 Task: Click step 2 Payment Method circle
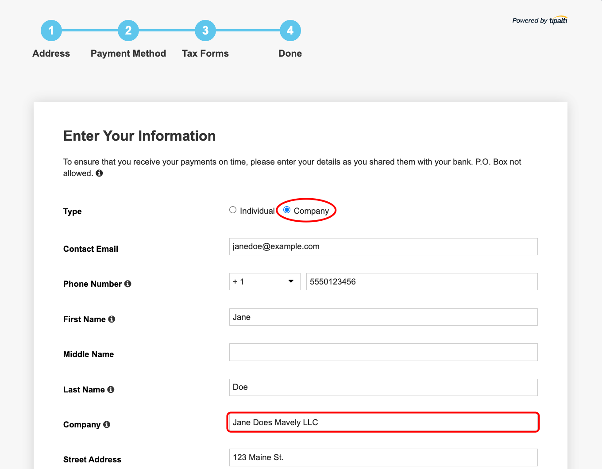[x=128, y=31]
